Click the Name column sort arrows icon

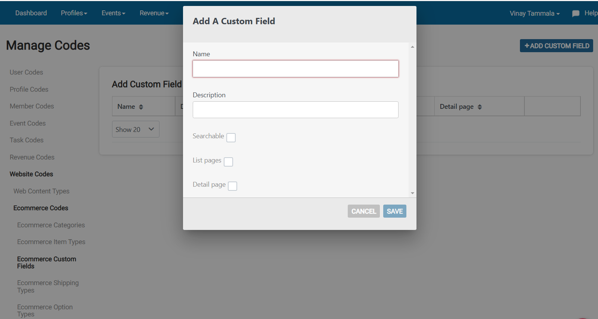pyautogui.click(x=141, y=107)
